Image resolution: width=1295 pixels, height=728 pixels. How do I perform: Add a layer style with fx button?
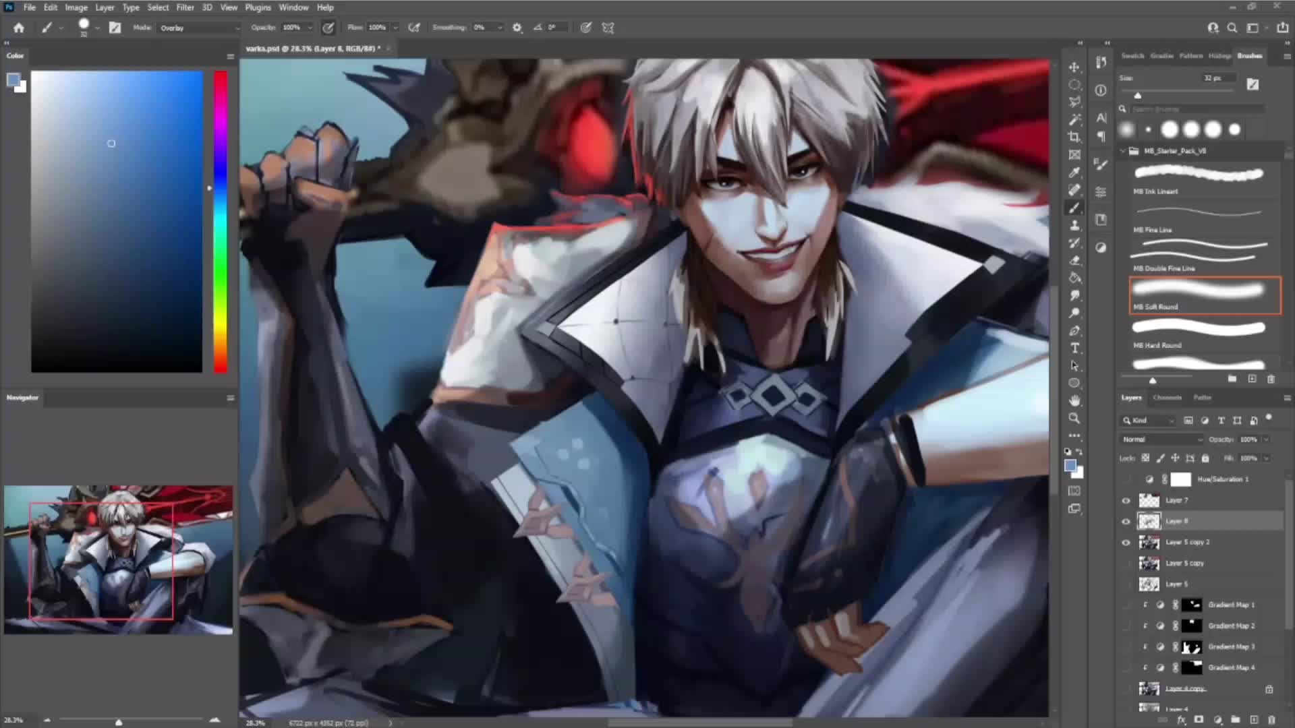tap(1181, 720)
